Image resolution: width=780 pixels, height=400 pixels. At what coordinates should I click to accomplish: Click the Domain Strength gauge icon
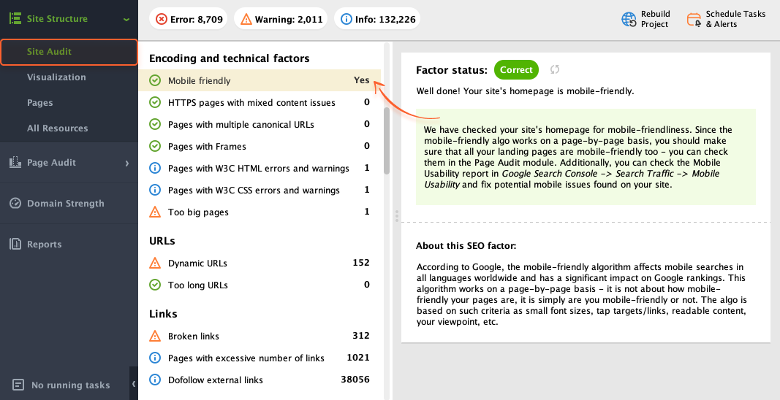coord(15,203)
